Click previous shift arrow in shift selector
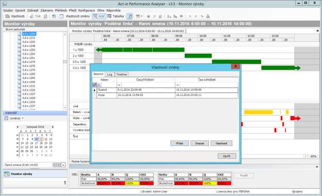The height and width of the screenshot is (196, 322). (54, 165)
